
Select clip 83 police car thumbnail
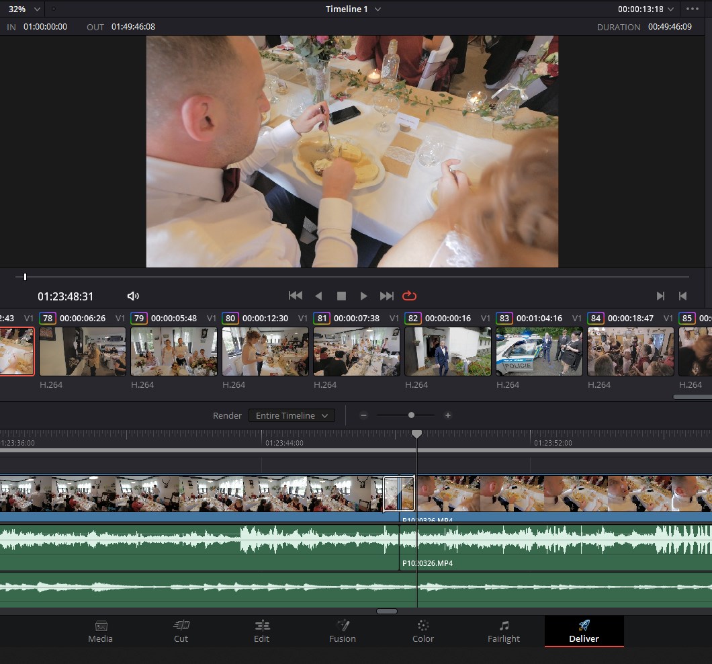539,351
